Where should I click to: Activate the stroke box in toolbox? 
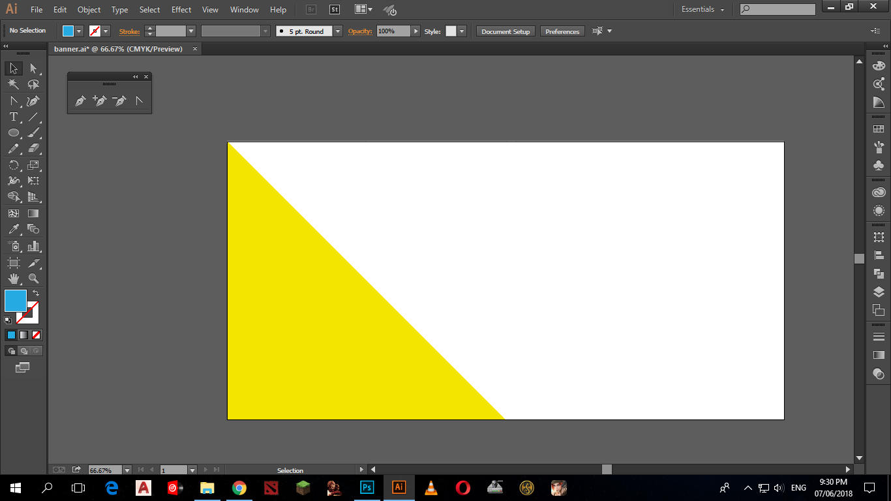tap(29, 312)
